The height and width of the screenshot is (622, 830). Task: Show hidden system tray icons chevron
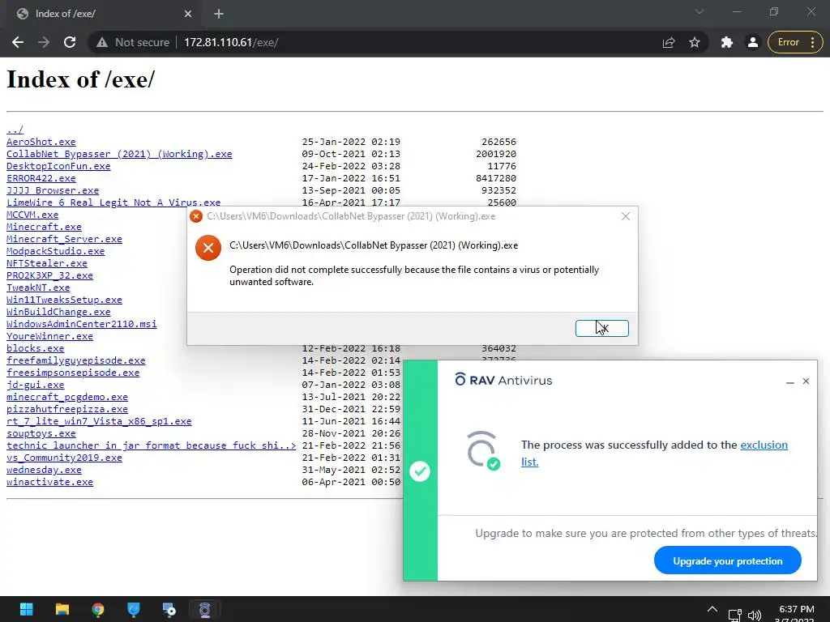tap(712, 609)
